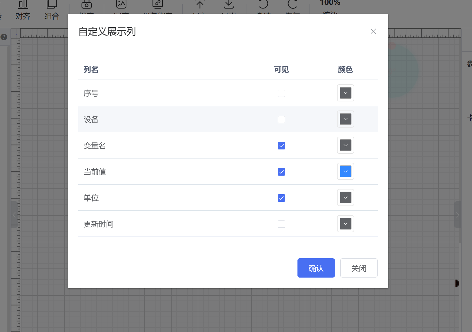Click the undo arrow icon
The width and height of the screenshot is (472, 332).
(x=263, y=5)
